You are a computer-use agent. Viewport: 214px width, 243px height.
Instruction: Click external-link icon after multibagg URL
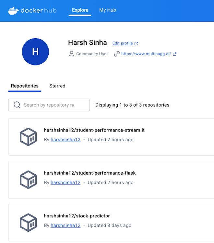coord(175,54)
